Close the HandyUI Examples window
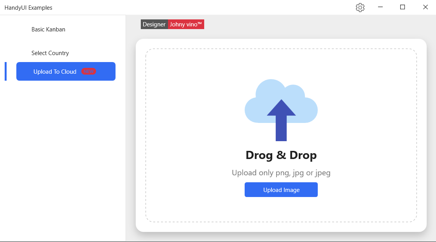Image resolution: width=436 pixels, height=242 pixels. coord(425,7)
